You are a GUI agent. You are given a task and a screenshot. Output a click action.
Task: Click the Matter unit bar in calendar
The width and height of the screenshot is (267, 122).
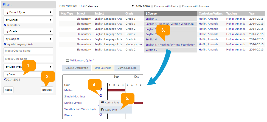tap(116, 90)
